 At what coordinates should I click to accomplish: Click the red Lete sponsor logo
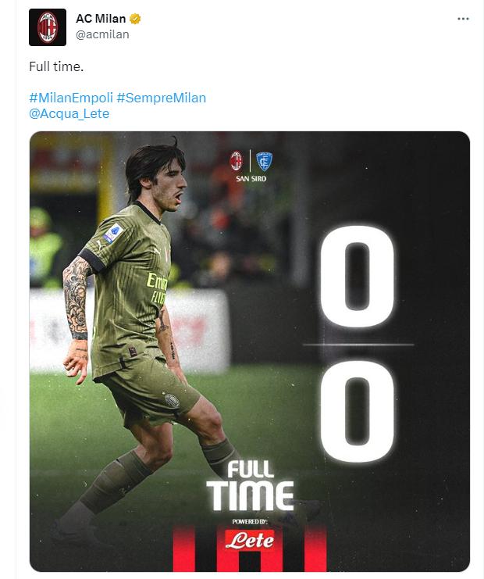point(250,539)
